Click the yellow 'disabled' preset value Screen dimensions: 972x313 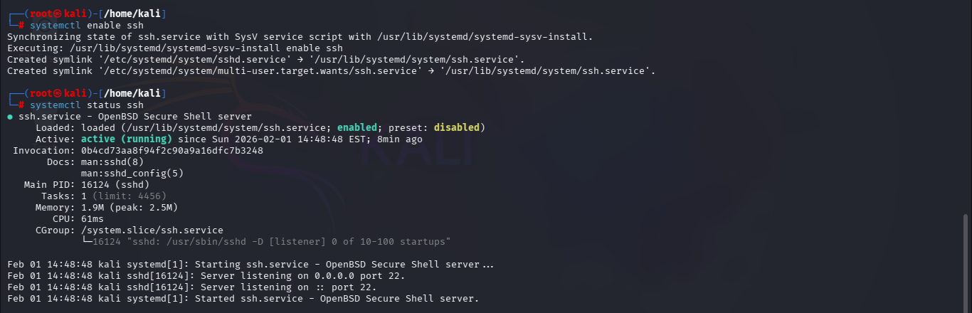(456, 127)
